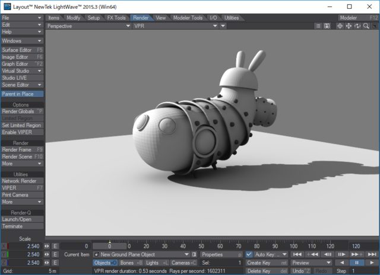This screenshot has height=275, width=380.
Task: Select the viewport rotate icon
Action: pyautogui.click(x=357, y=26)
